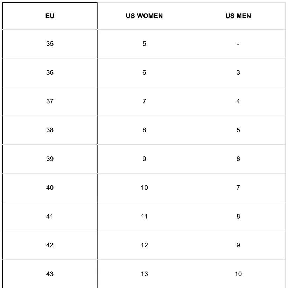Click EU size 40 cell
The width and height of the screenshot is (288, 288).
pyautogui.click(x=50, y=188)
